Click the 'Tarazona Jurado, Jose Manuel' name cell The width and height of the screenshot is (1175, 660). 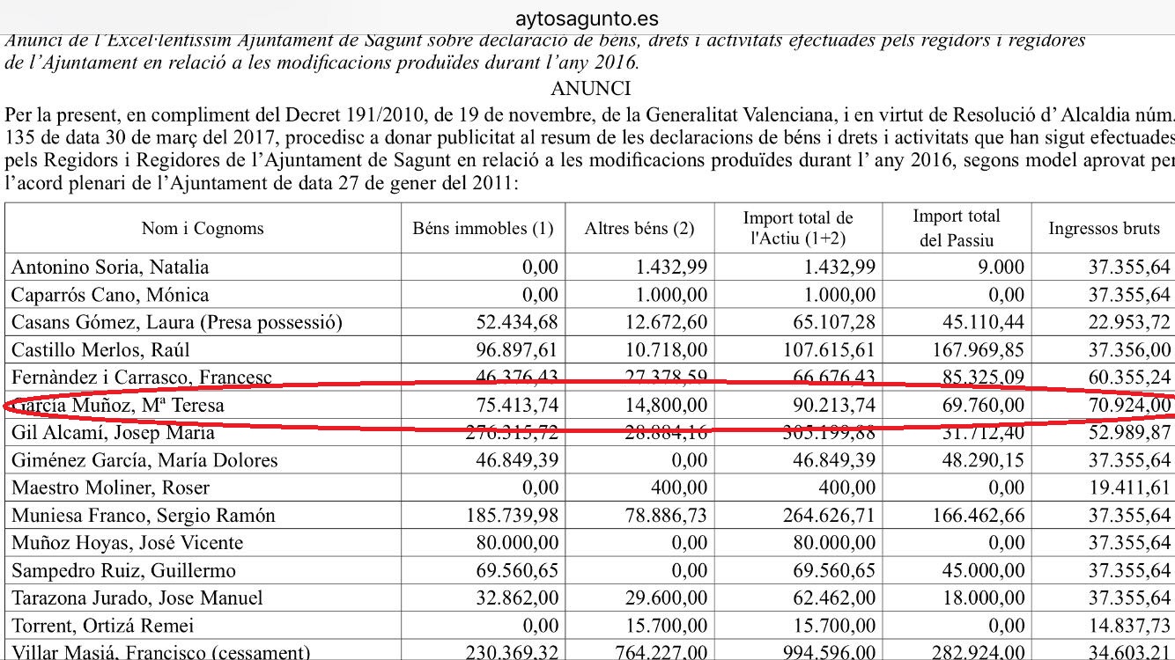(x=137, y=598)
